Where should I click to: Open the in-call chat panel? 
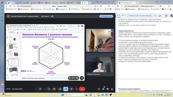108,89
